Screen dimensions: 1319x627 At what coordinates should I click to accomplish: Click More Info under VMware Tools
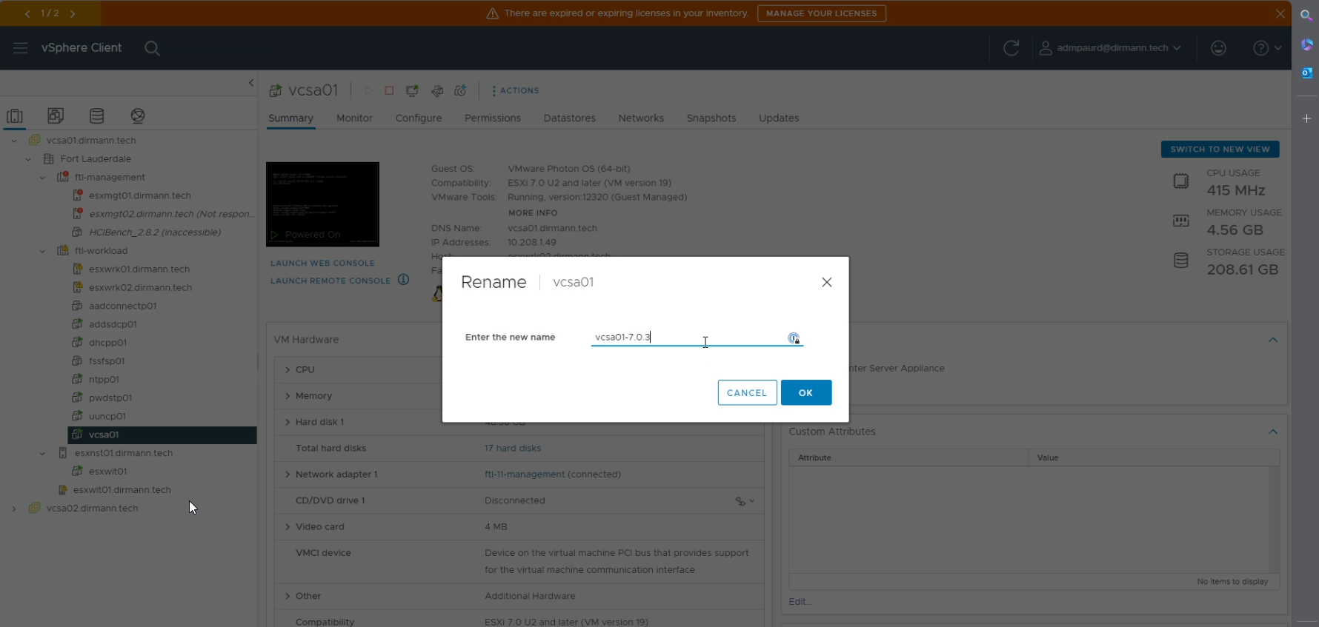click(533, 213)
